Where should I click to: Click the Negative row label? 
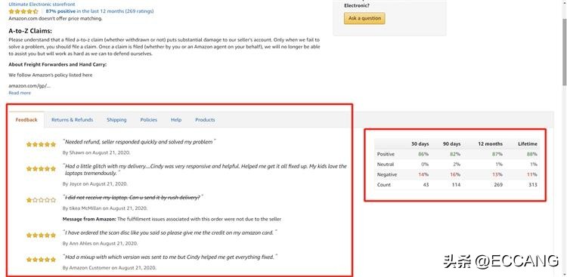tap(387, 174)
